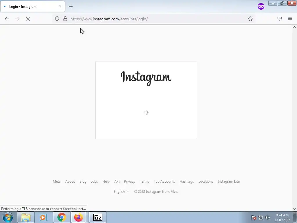Stop loading the page
Image resolution: width=297 pixels, height=223 pixels.
(28, 19)
